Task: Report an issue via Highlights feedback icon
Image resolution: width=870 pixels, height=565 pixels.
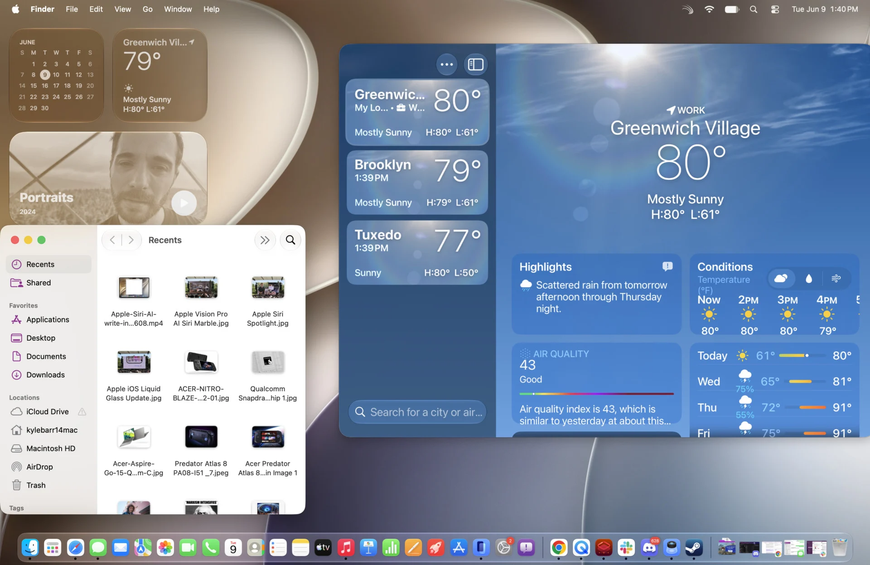Action: 667,266
